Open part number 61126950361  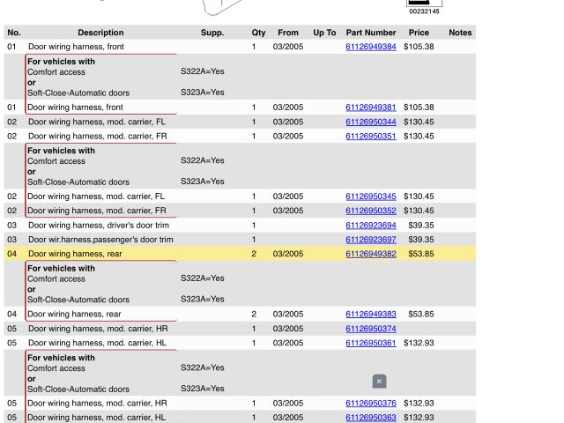click(x=370, y=344)
